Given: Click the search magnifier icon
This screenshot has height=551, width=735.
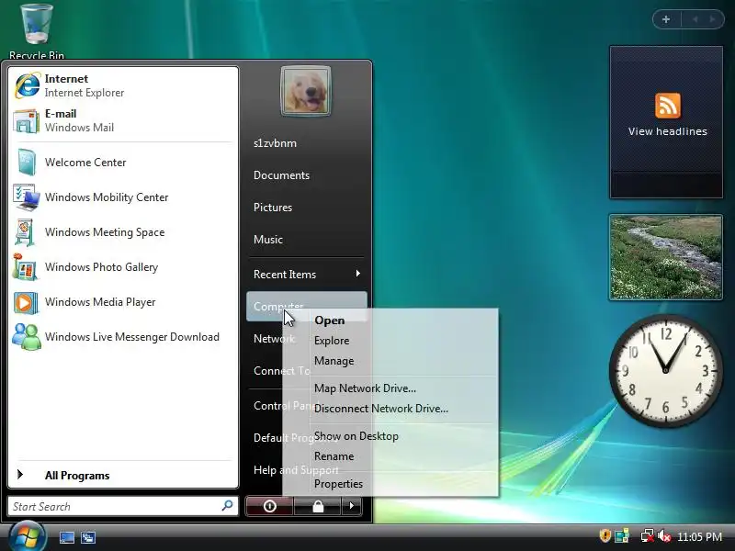Looking at the screenshot, I should coord(227,506).
